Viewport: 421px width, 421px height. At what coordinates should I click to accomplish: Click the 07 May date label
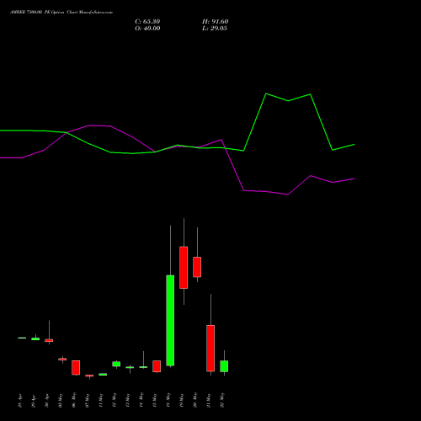click(88, 401)
